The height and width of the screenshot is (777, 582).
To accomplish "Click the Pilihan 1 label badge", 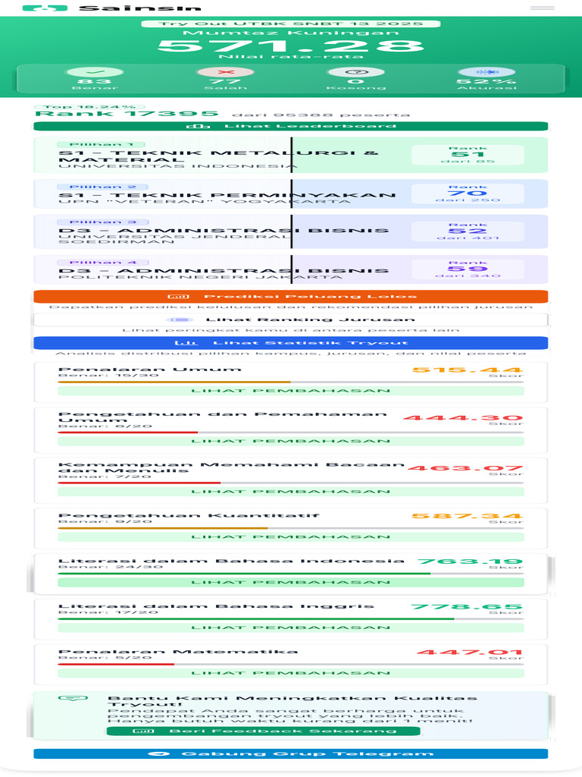I will (101, 144).
